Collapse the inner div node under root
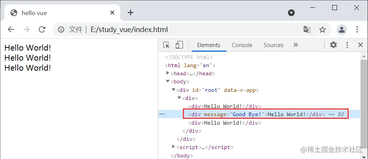The image size is (368, 159). pyautogui.click(x=179, y=98)
